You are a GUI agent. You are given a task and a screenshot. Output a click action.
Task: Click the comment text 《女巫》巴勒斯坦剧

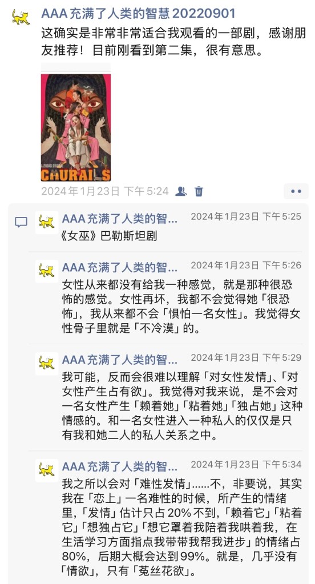[110, 236]
